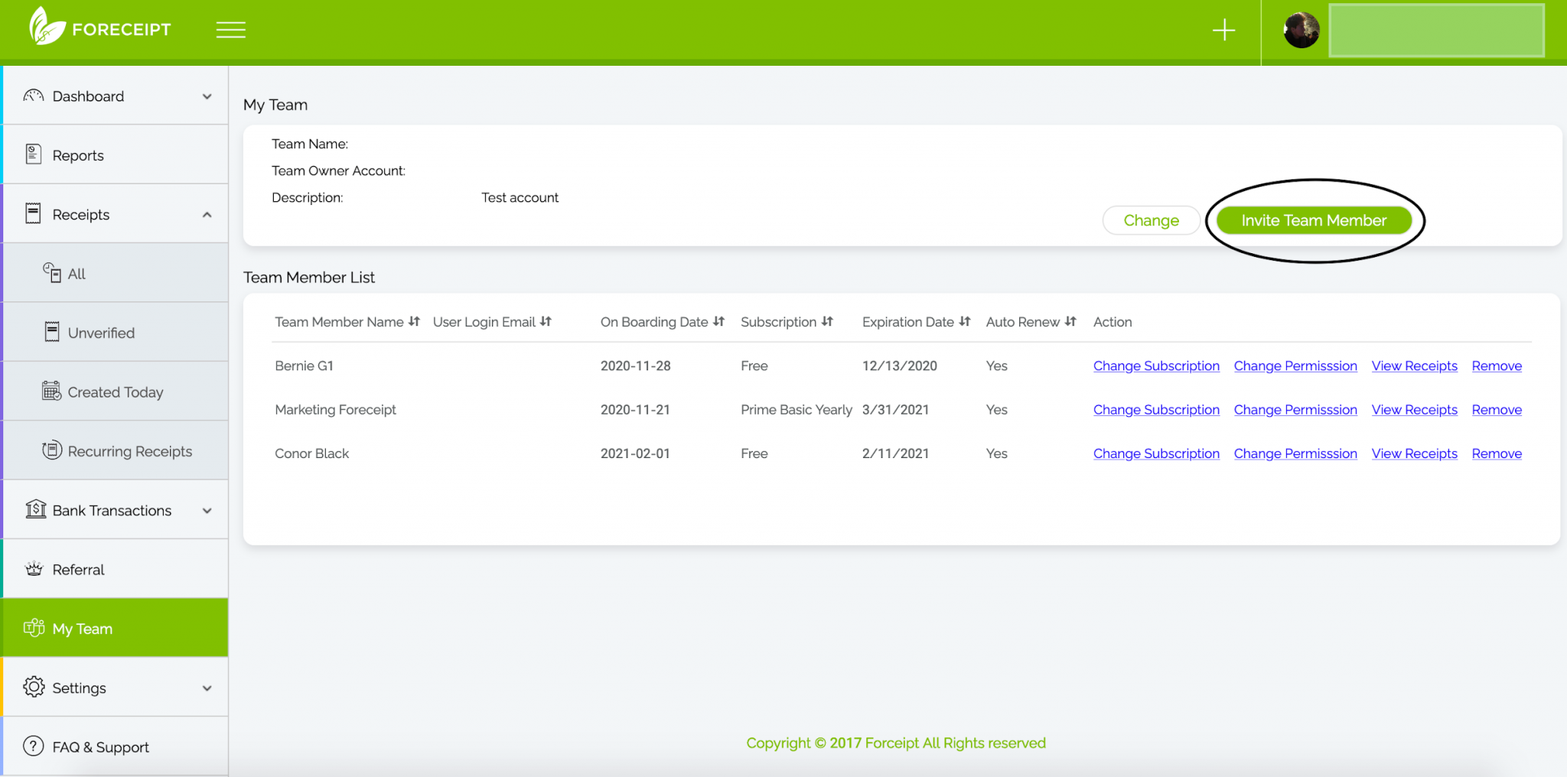Click the profile avatar in the header
1567x777 pixels.
pyautogui.click(x=1301, y=30)
